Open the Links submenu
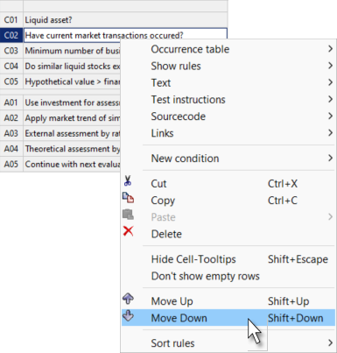 point(228,133)
